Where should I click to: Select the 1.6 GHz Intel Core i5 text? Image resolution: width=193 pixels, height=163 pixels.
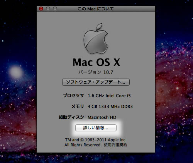[x=109, y=96]
